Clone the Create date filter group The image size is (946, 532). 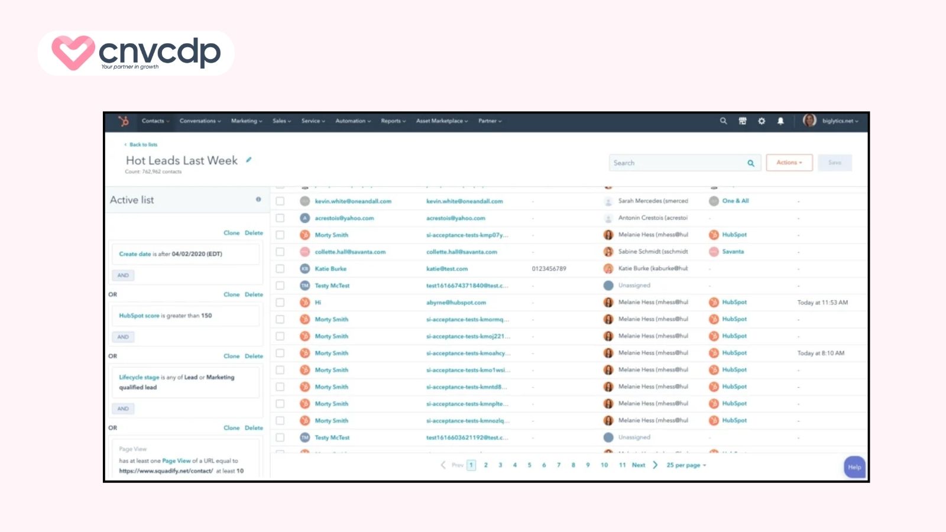point(232,233)
